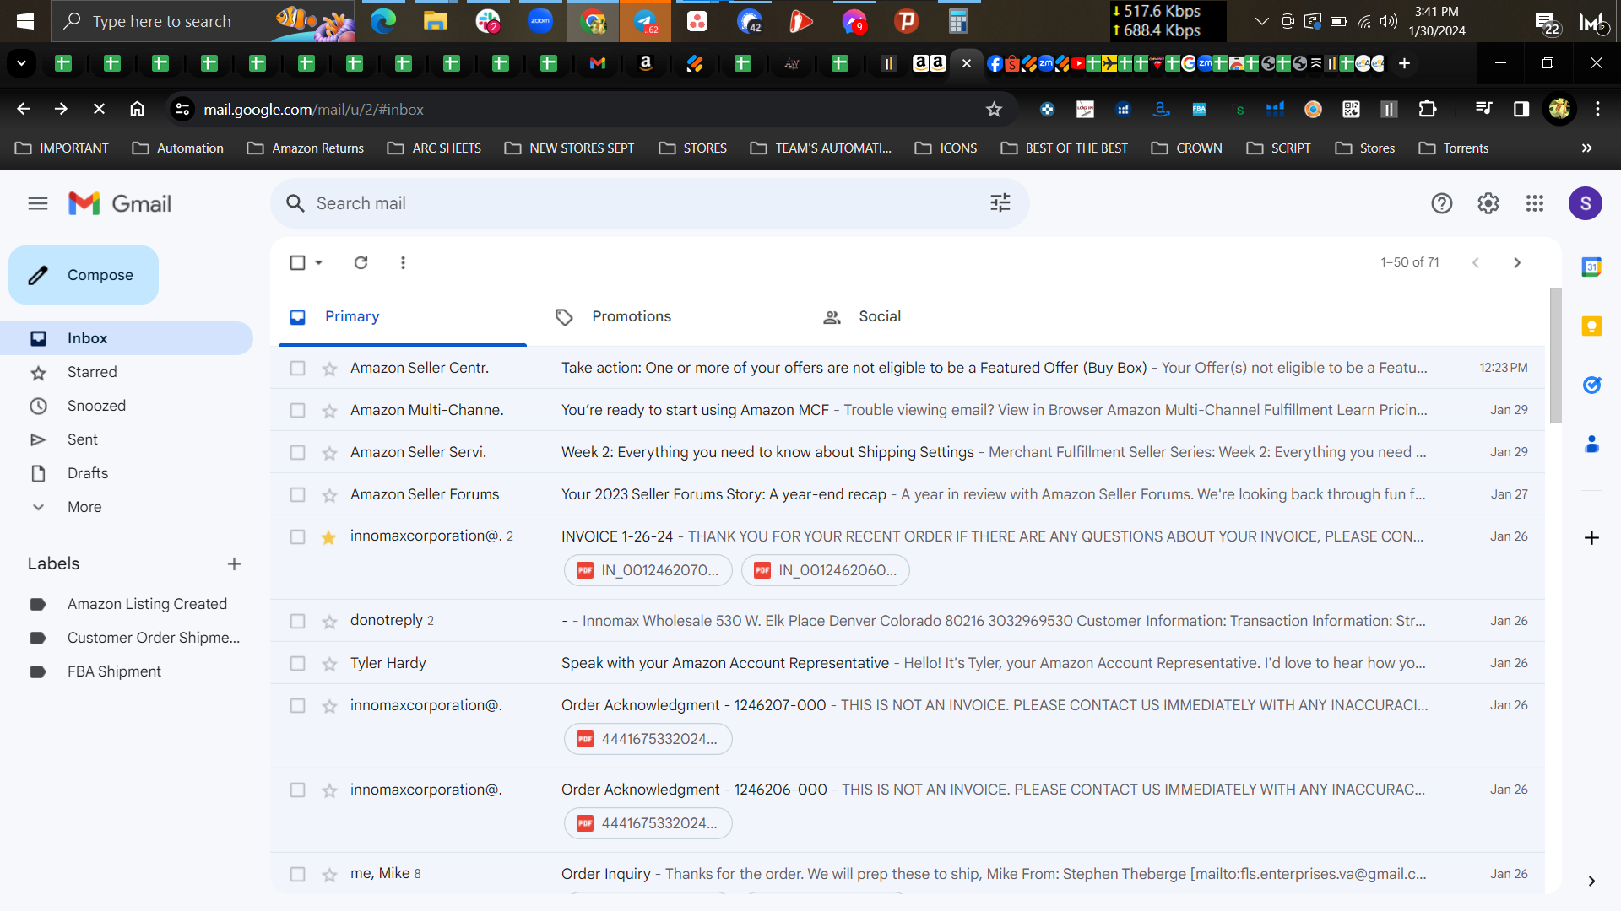Open the More actions three-dot menu

[x=403, y=262]
